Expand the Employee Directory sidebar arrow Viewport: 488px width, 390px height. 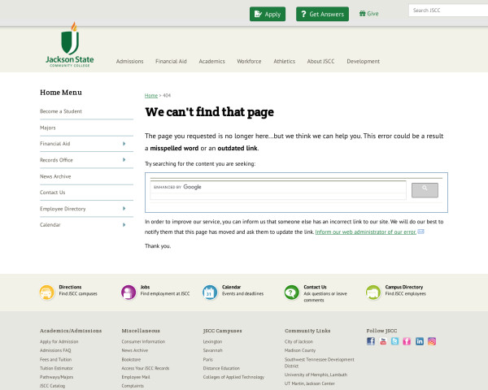[x=124, y=209]
